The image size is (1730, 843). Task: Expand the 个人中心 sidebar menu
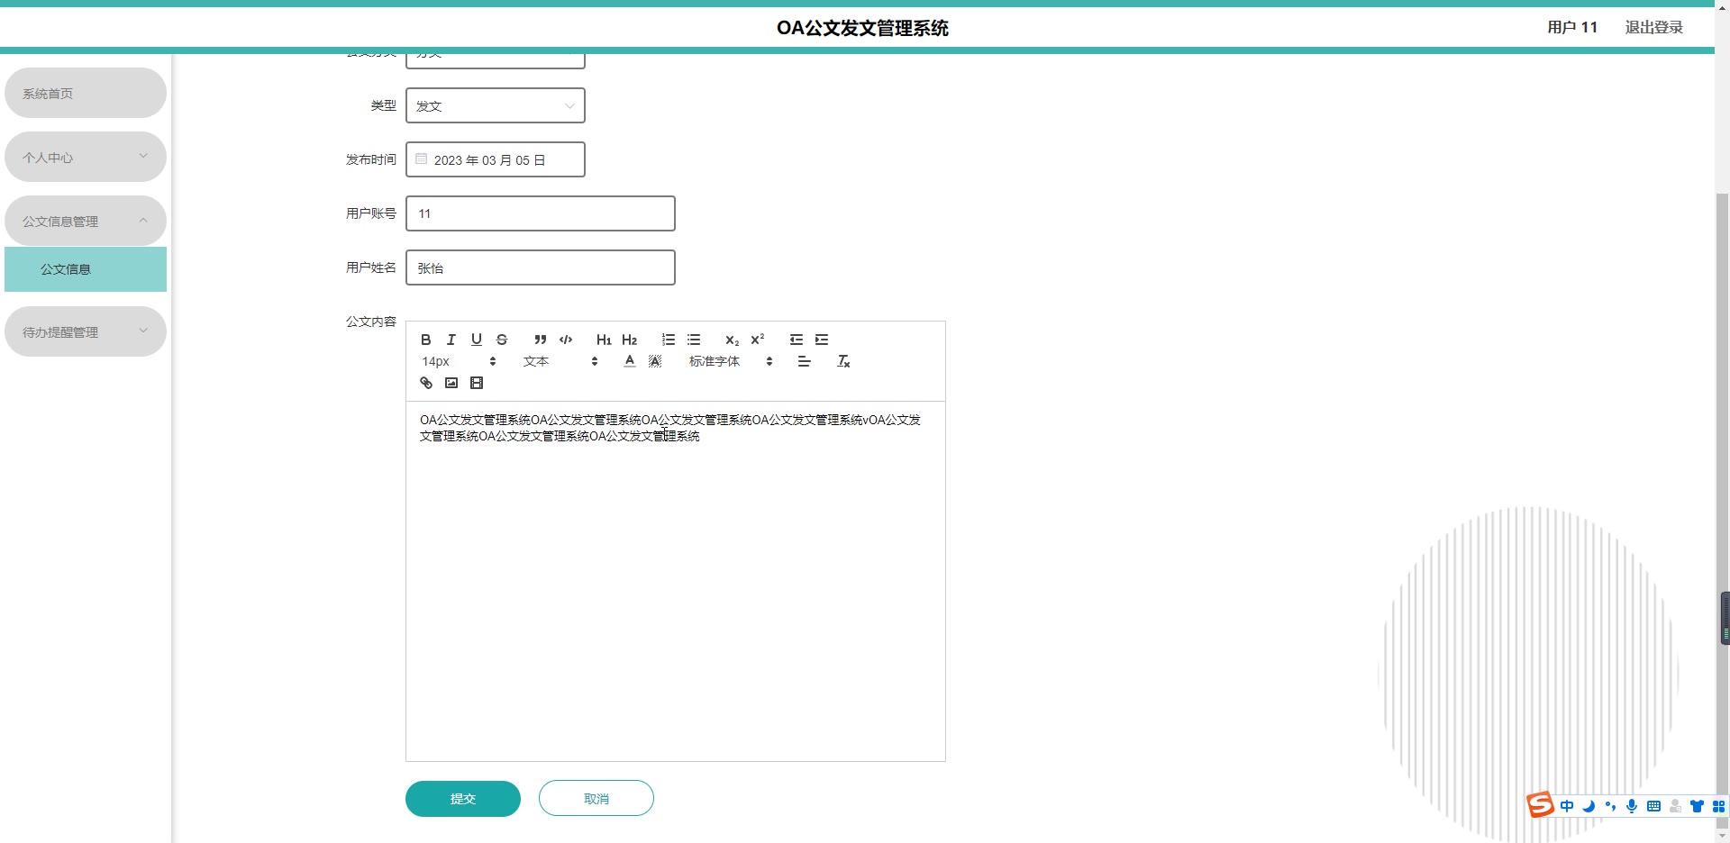pos(86,157)
